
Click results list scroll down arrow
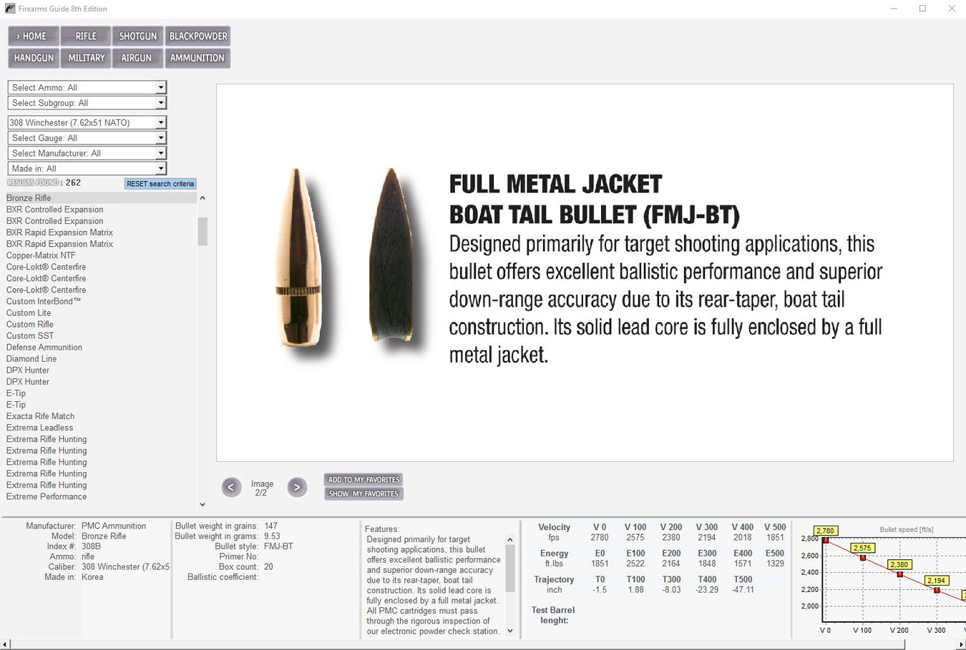coord(203,505)
